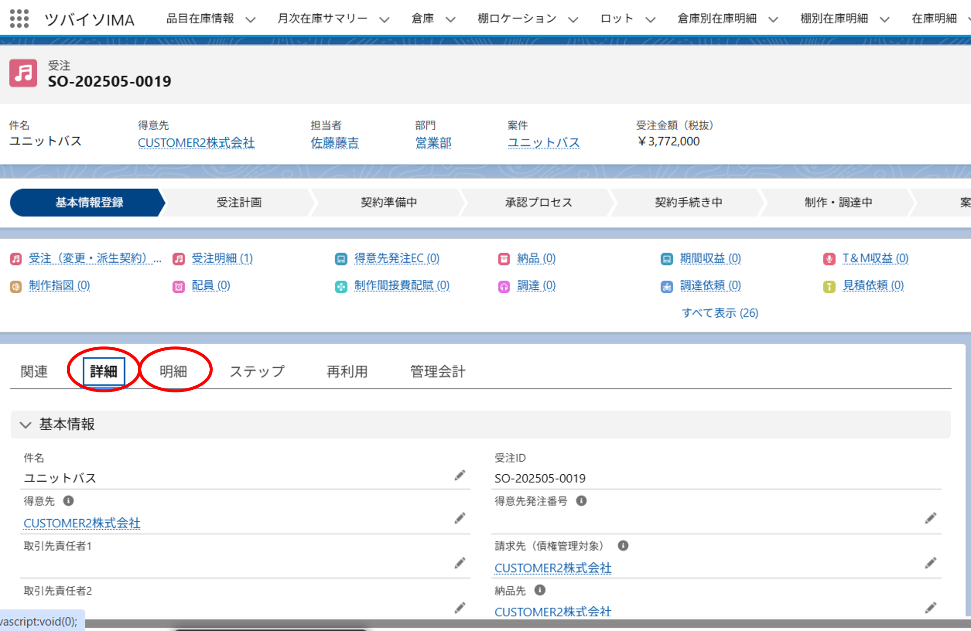Viewport: 971px width, 631px height.
Task: Select 契約準備中 stage in path
Action: pyautogui.click(x=389, y=202)
